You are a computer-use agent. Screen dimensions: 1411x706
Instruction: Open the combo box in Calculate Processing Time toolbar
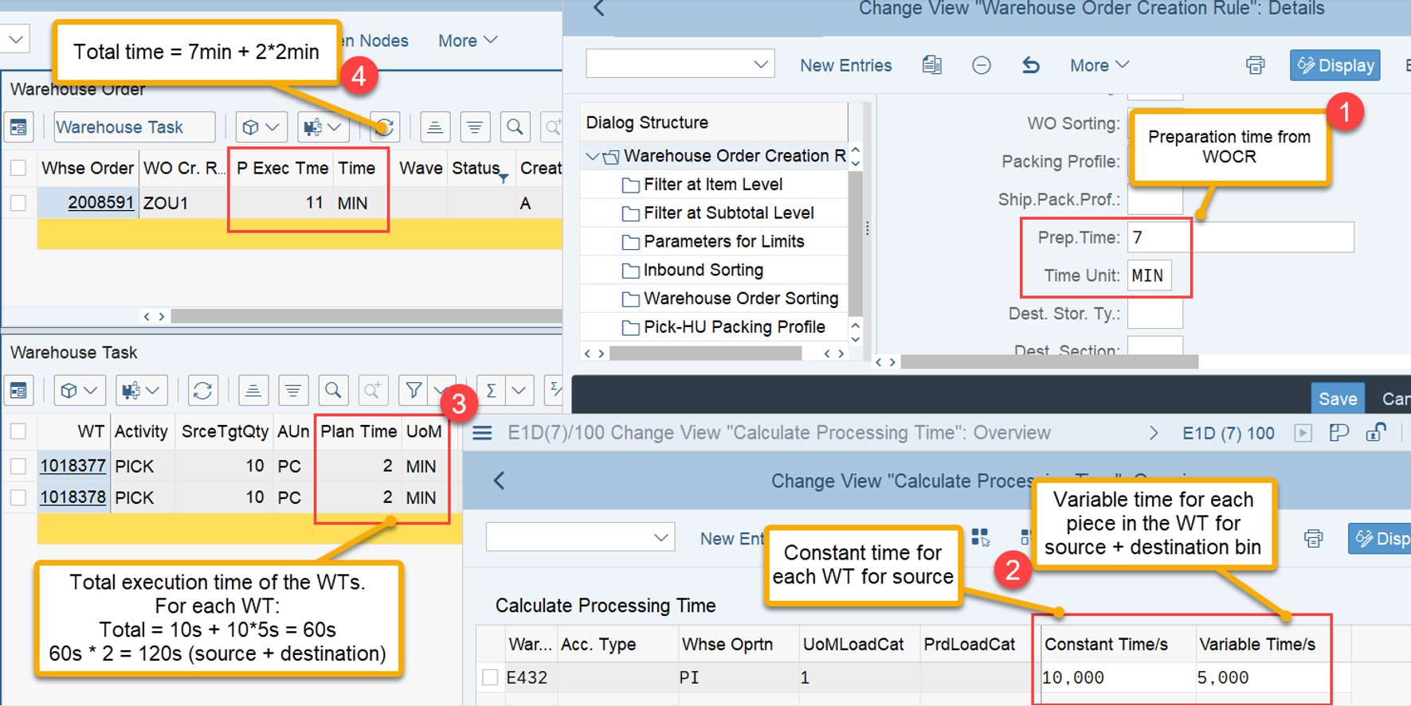pyautogui.click(x=580, y=537)
